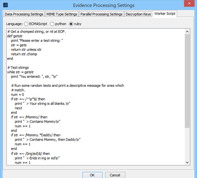Click the 'Your string is all blanks' print line
197x178 pixels.
[42, 104]
